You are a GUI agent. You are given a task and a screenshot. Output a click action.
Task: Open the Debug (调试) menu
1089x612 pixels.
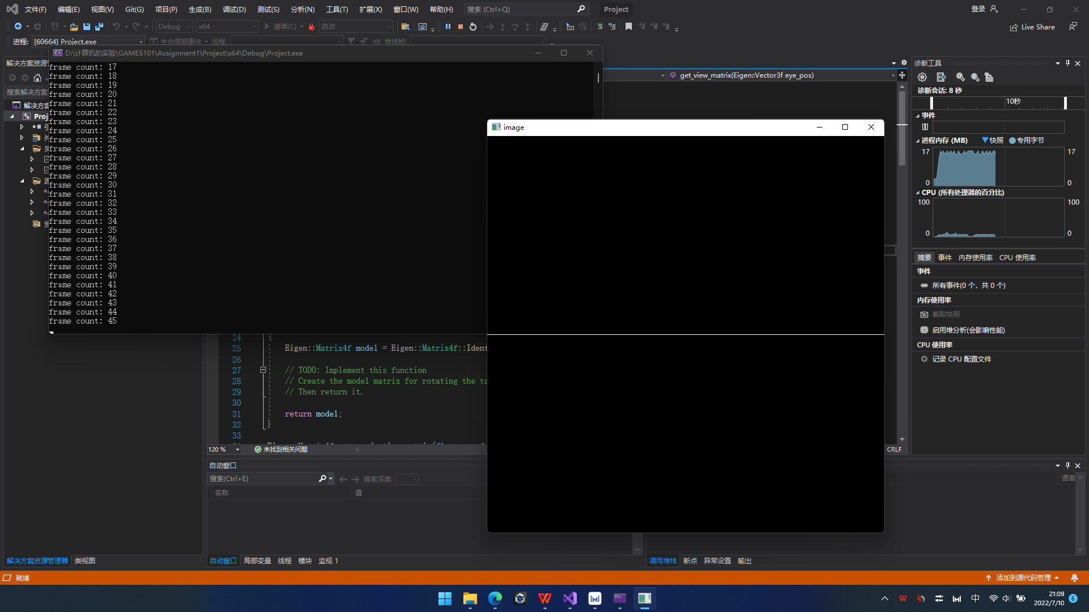click(234, 9)
